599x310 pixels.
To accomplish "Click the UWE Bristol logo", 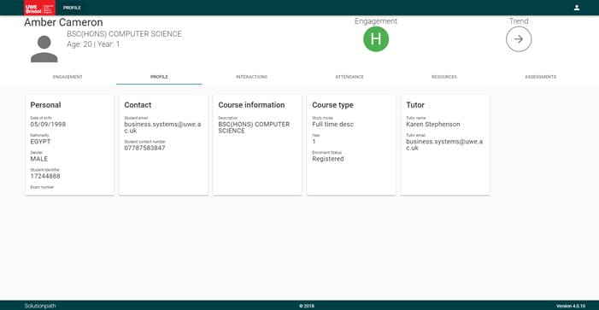I will coord(39,8).
